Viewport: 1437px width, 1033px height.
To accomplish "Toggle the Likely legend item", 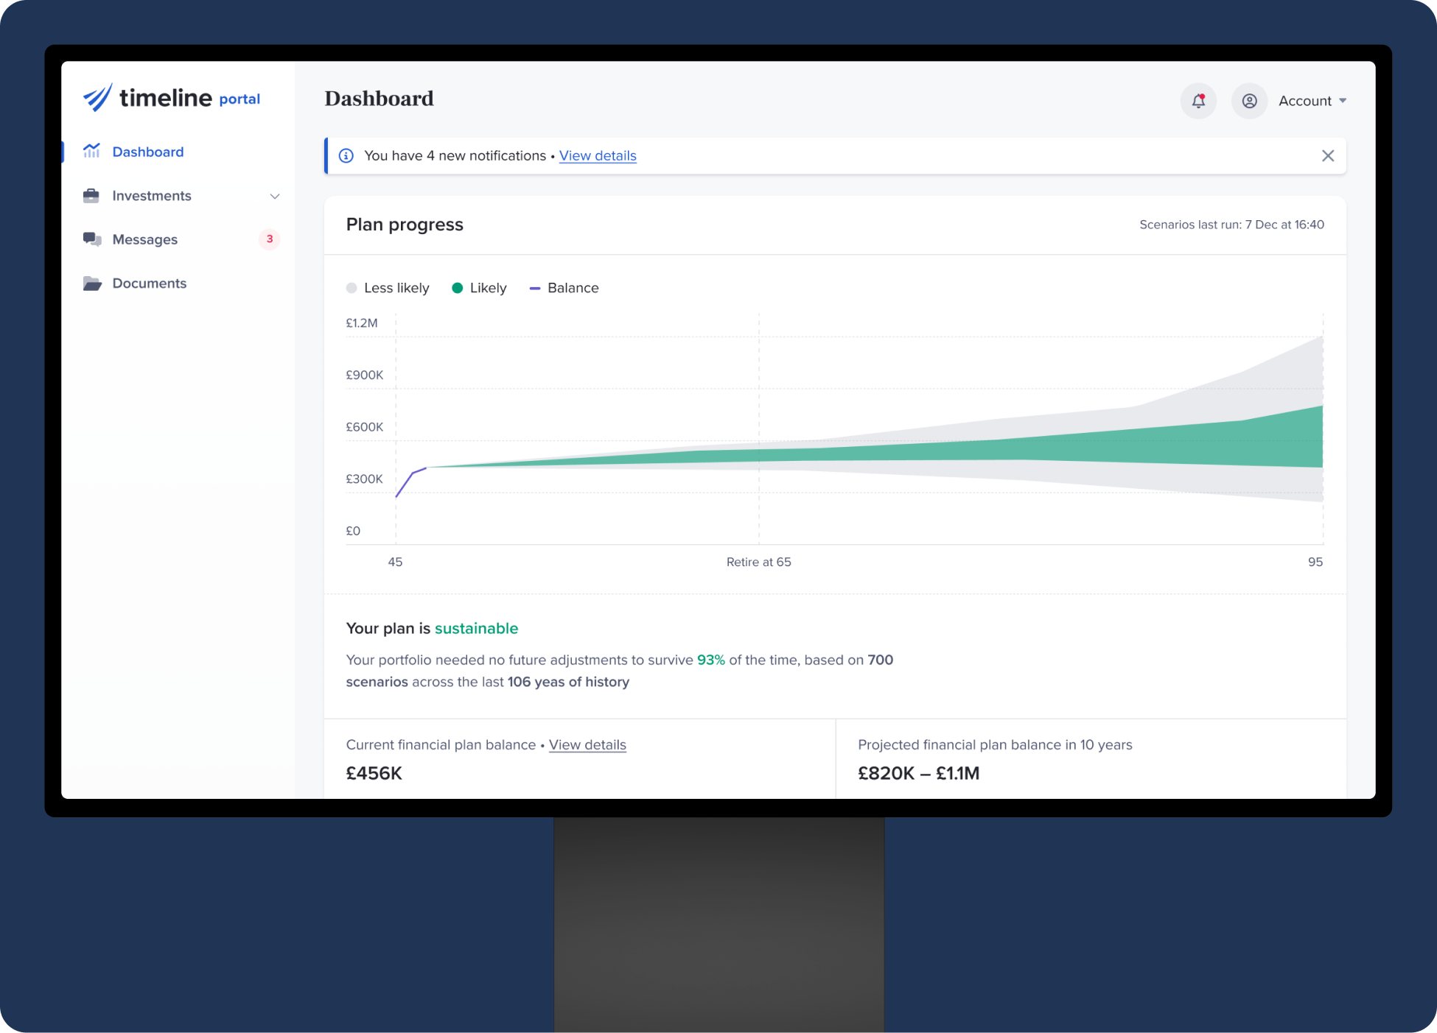I will click(479, 288).
